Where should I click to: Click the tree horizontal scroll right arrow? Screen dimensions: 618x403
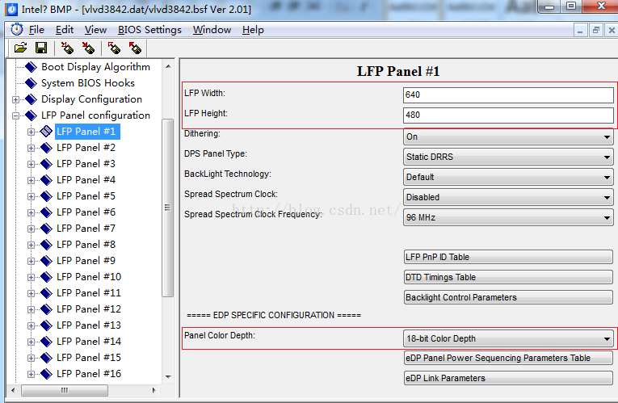(x=153, y=390)
